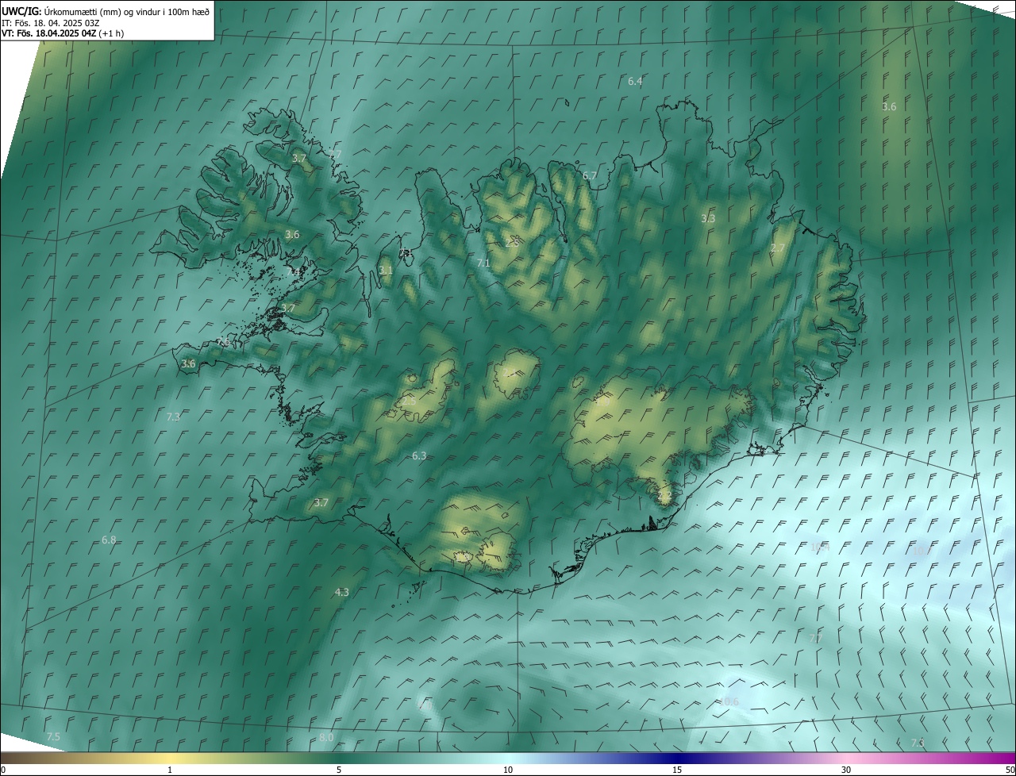Click the 6.4 value label on the map
This screenshot has width=1016, height=776.
click(x=635, y=81)
